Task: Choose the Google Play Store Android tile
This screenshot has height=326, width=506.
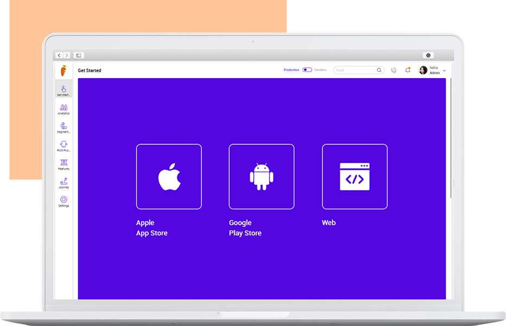Action: tap(262, 177)
